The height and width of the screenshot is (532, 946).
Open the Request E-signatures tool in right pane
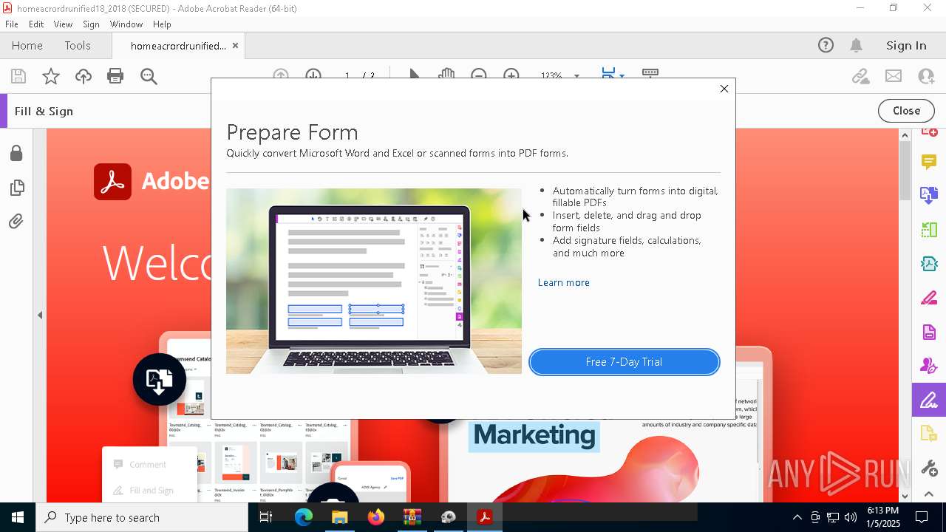click(x=929, y=366)
